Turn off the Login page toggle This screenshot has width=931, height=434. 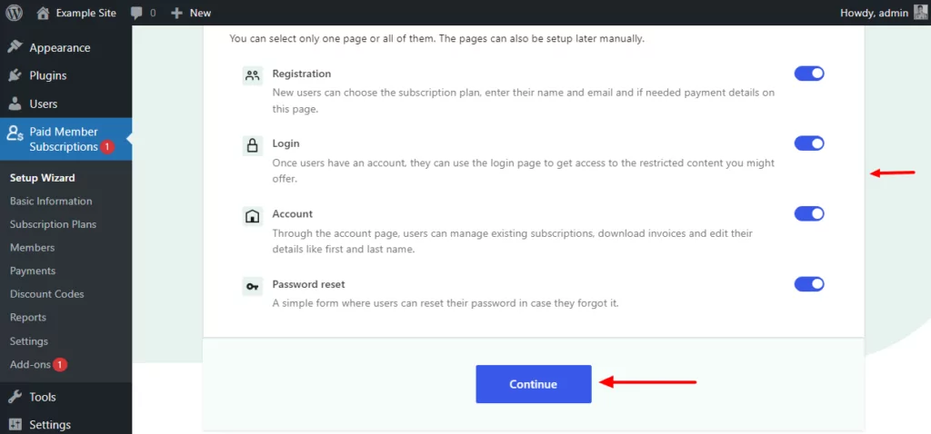809,143
